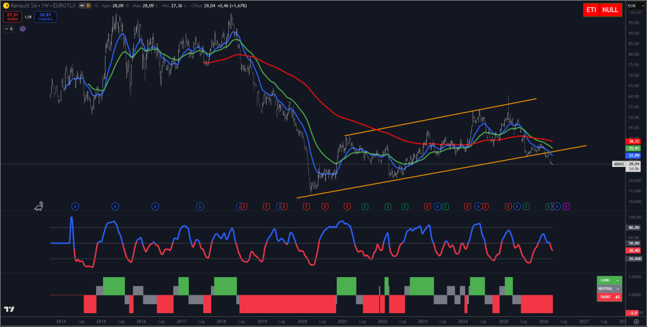The image size is (647, 327).
Task: Click the Renault SA symbol logo icon
Action: coord(6,6)
